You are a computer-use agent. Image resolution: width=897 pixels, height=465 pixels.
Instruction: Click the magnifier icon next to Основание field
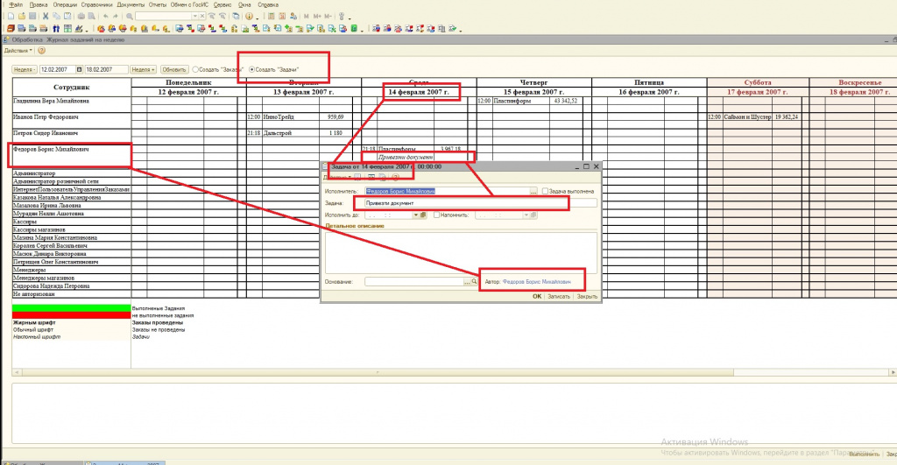pyautogui.click(x=474, y=281)
